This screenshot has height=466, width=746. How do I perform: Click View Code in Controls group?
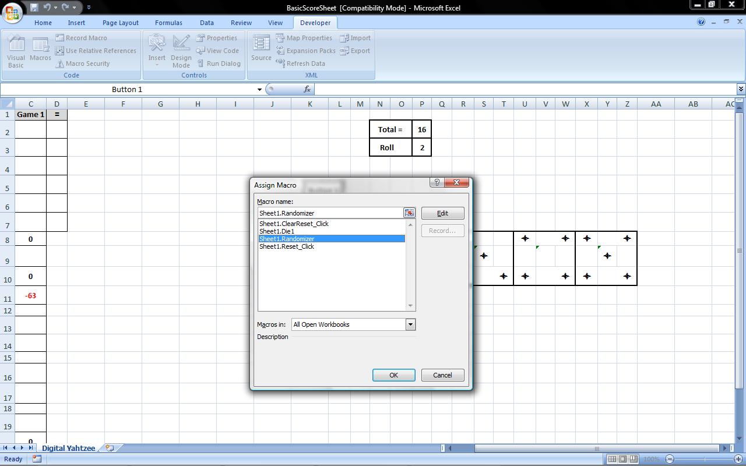click(217, 51)
